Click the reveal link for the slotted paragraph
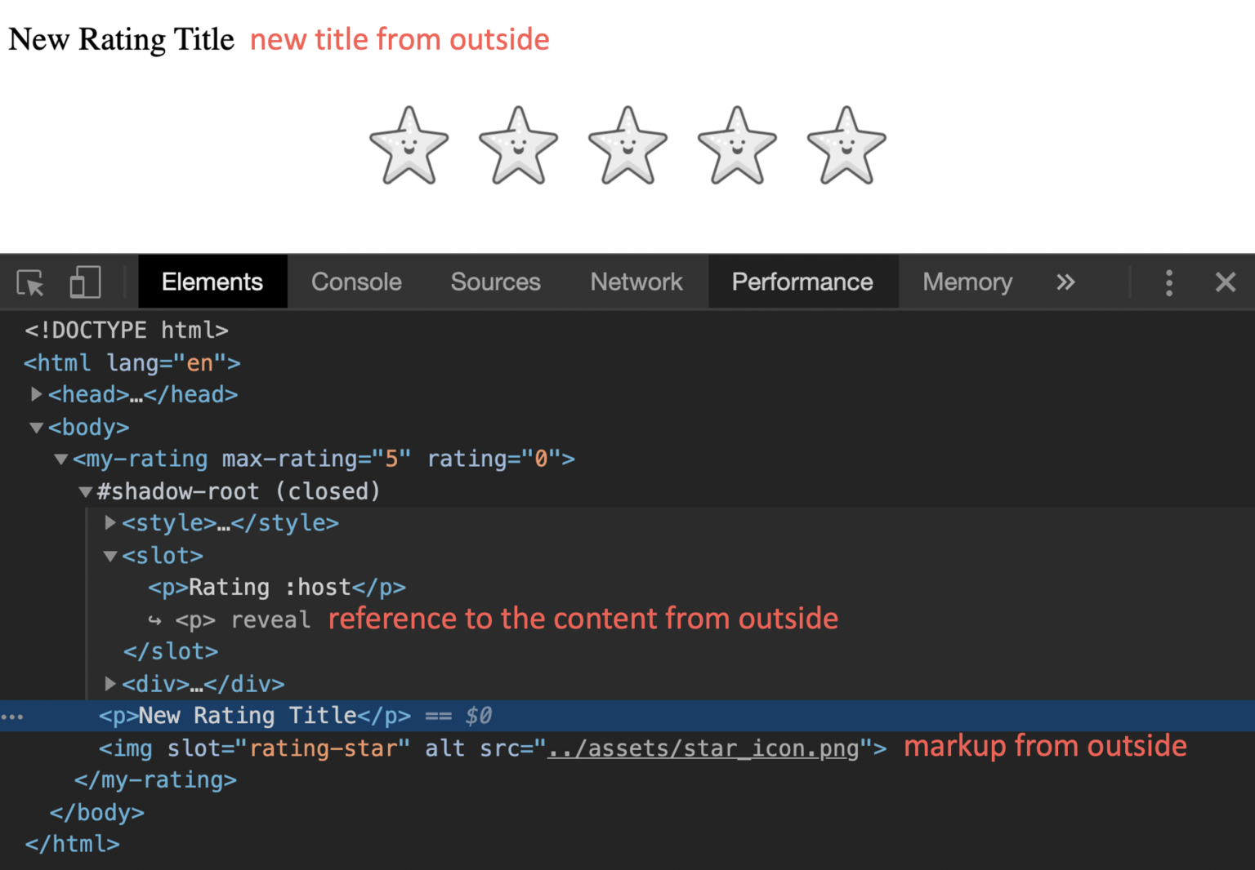The height and width of the screenshot is (870, 1255). pyautogui.click(x=270, y=619)
